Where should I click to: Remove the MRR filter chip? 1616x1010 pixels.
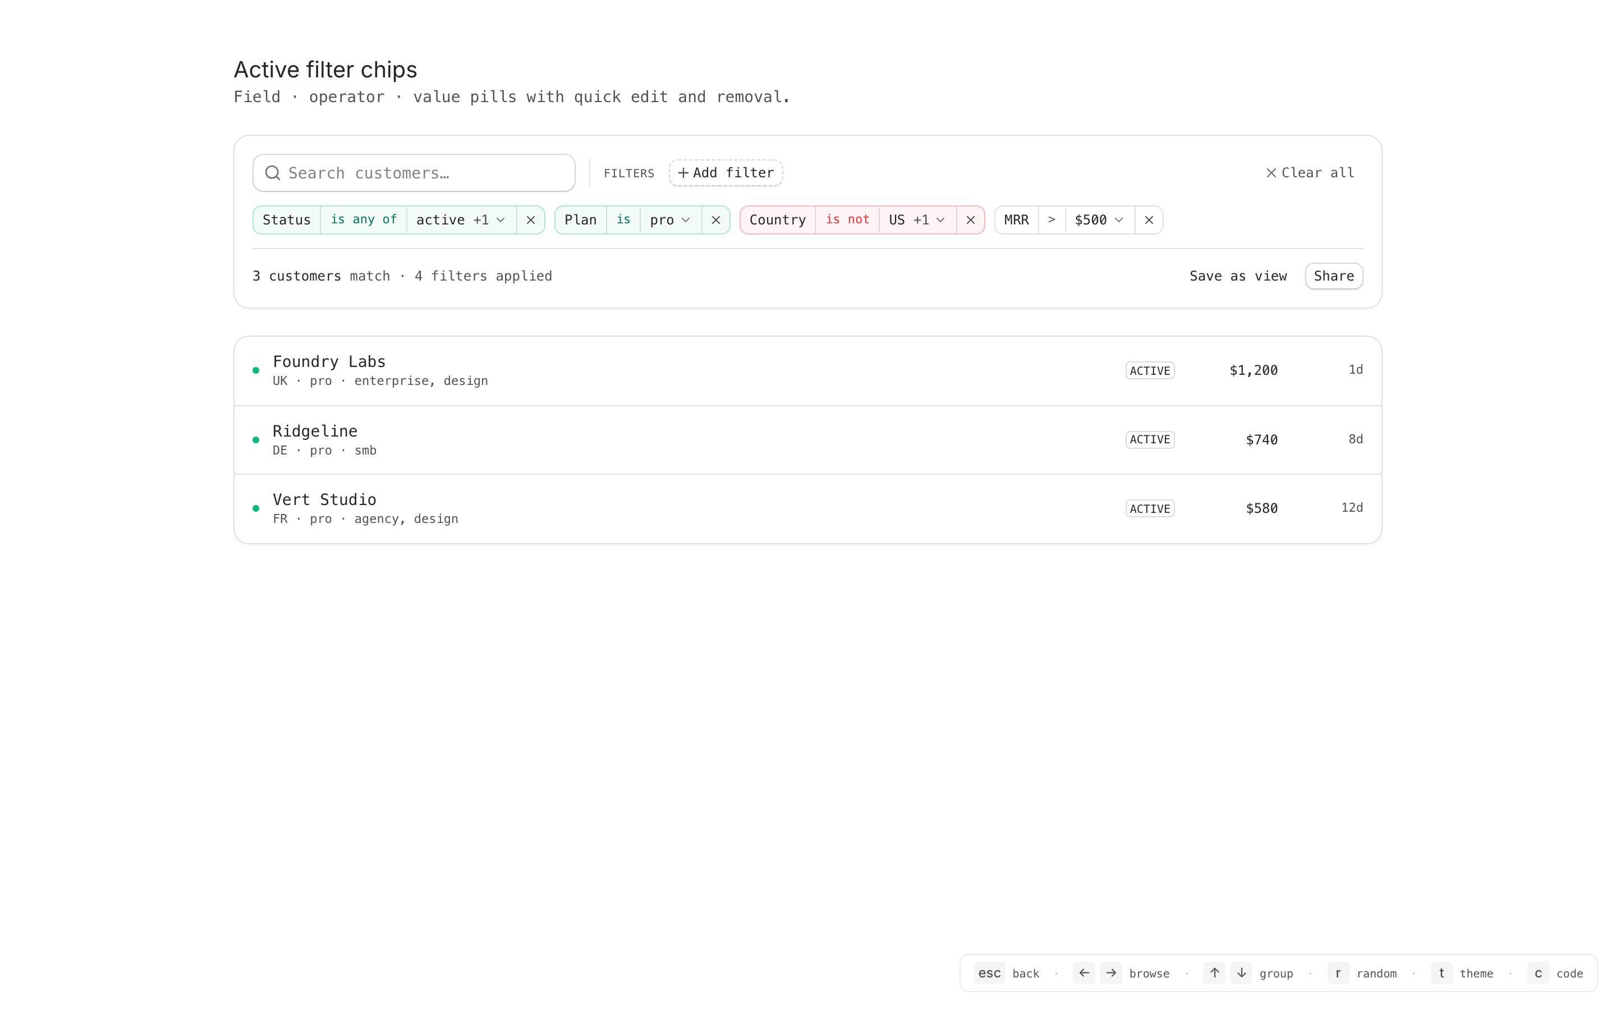[x=1149, y=220]
